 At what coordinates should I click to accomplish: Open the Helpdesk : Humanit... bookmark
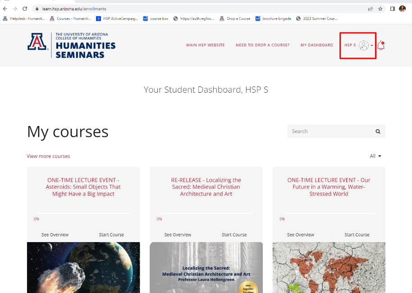point(24,18)
